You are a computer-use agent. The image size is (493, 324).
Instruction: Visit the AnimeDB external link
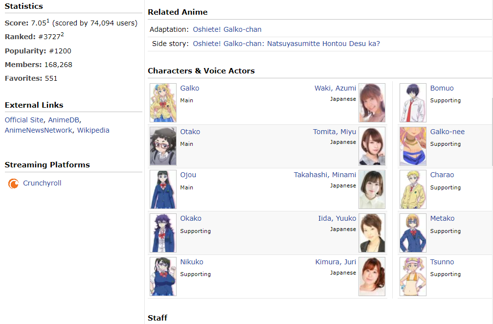(x=64, y=120)
